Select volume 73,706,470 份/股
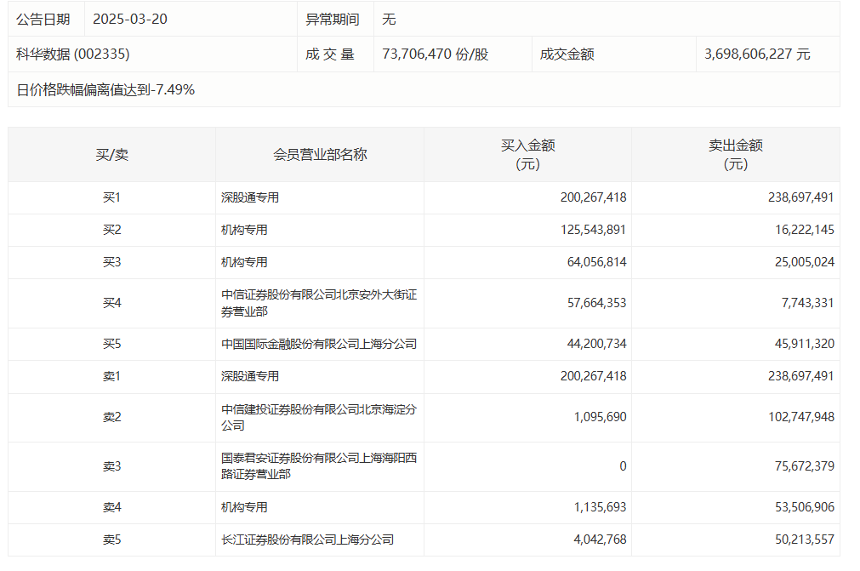 coord(435,54)
